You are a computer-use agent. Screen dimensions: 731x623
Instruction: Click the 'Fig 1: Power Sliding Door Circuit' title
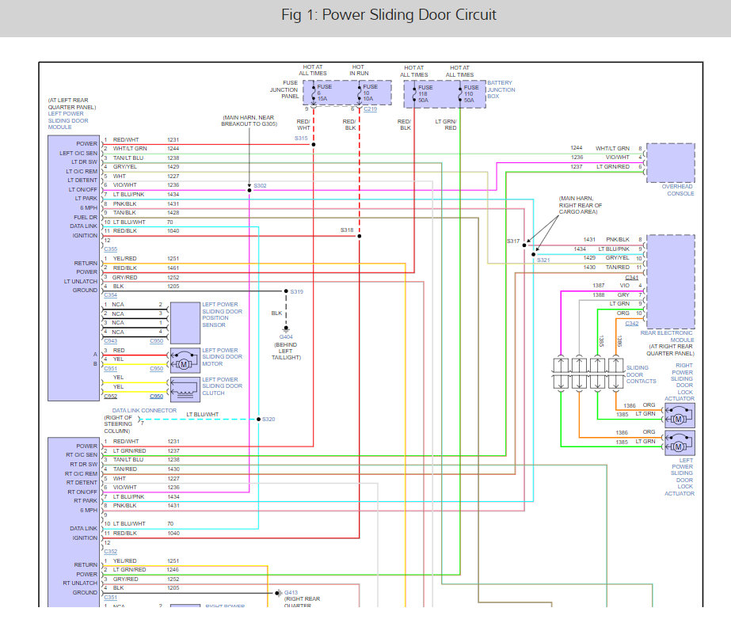pyautogui.click(x=389, y=15)
